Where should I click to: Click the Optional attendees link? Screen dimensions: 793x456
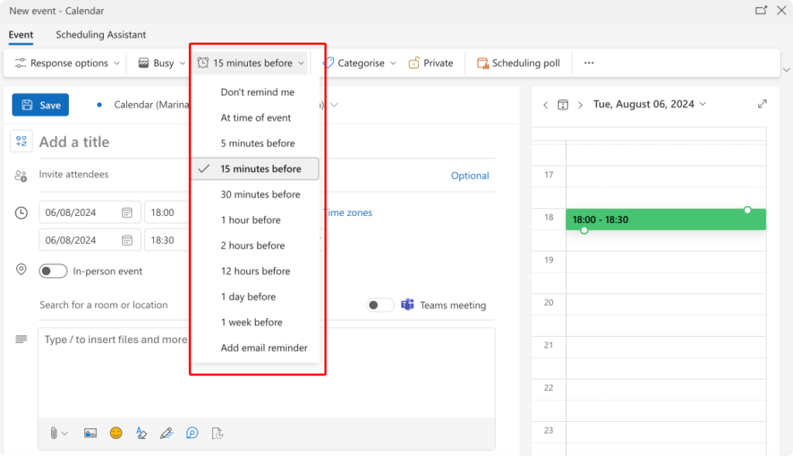[x=470, y=176]
